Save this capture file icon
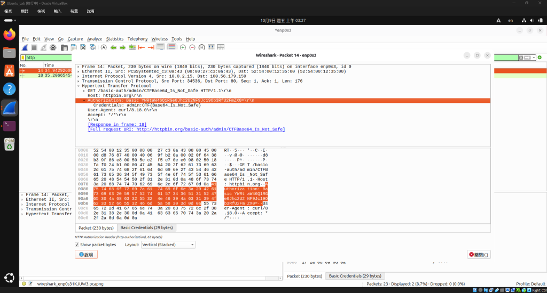Viewport: 547px width, 293px height. click(74, 47)
